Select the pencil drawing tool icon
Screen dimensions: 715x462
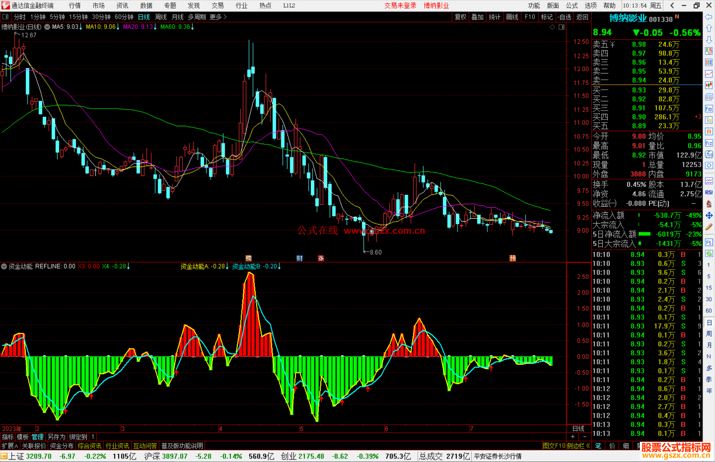(709, 227)
